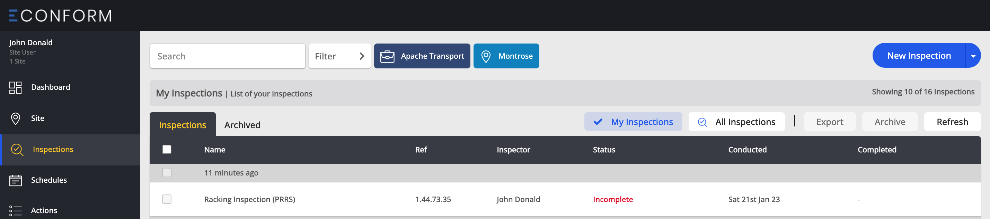Click the Conform logo
The height and width of the screenshot is (219, 990).
click(60, 16)
